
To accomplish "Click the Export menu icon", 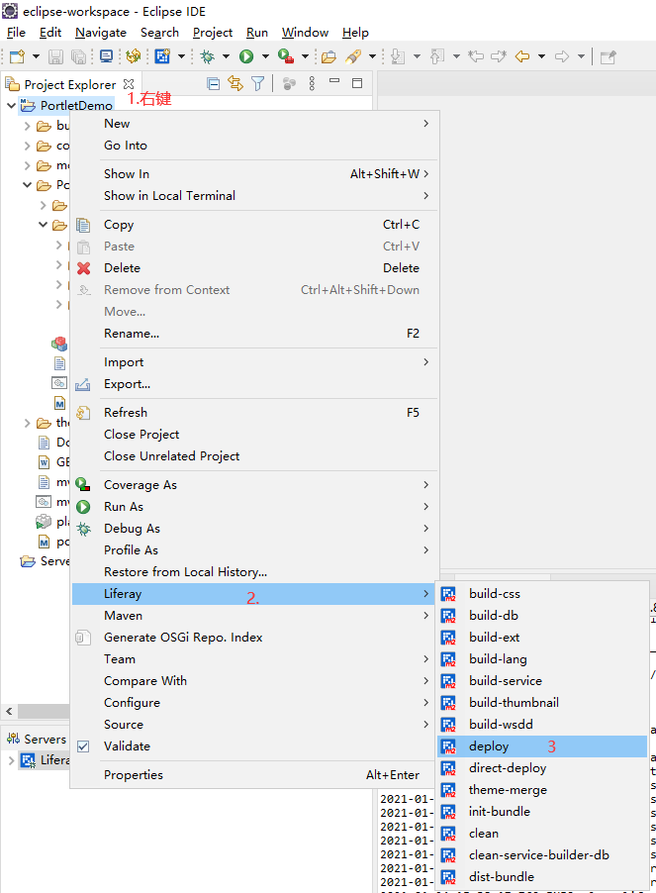I will click(x=83, y=384).
